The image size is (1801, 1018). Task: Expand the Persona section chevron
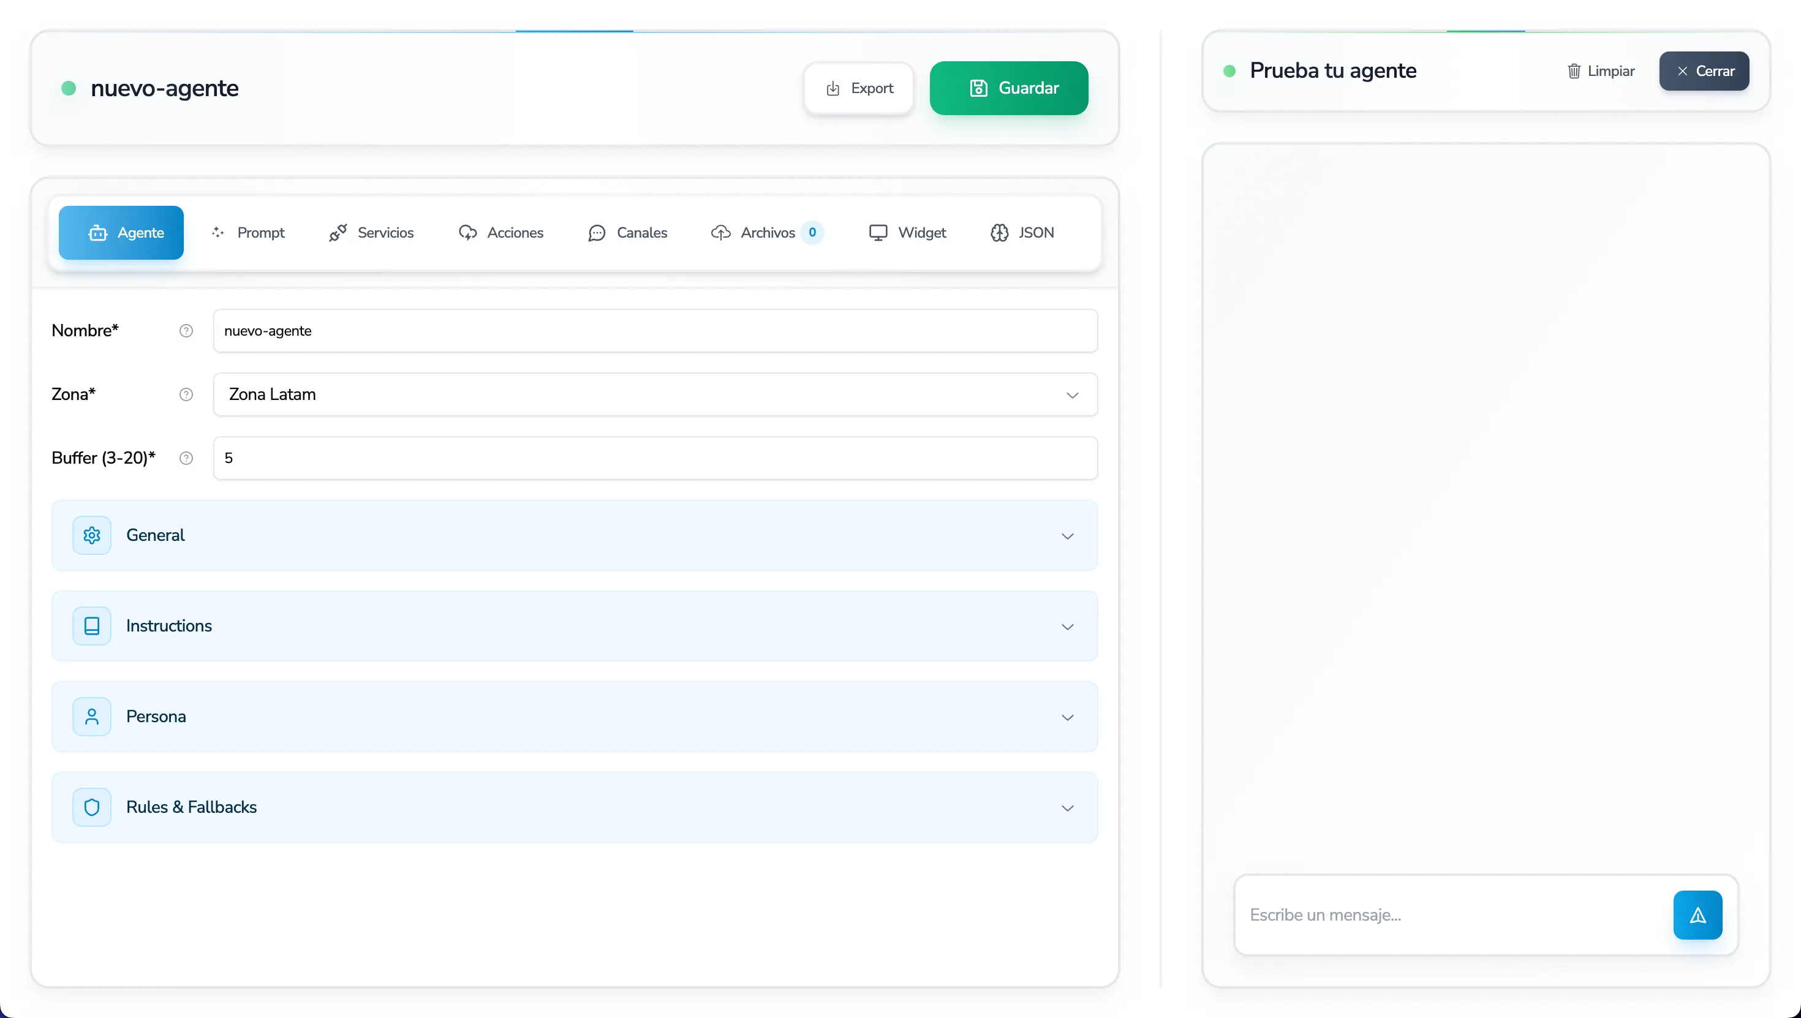coord(1067,717)
